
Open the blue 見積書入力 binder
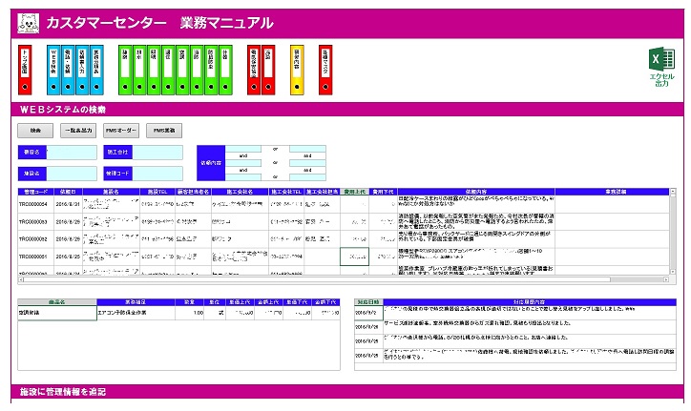[81, 69]
